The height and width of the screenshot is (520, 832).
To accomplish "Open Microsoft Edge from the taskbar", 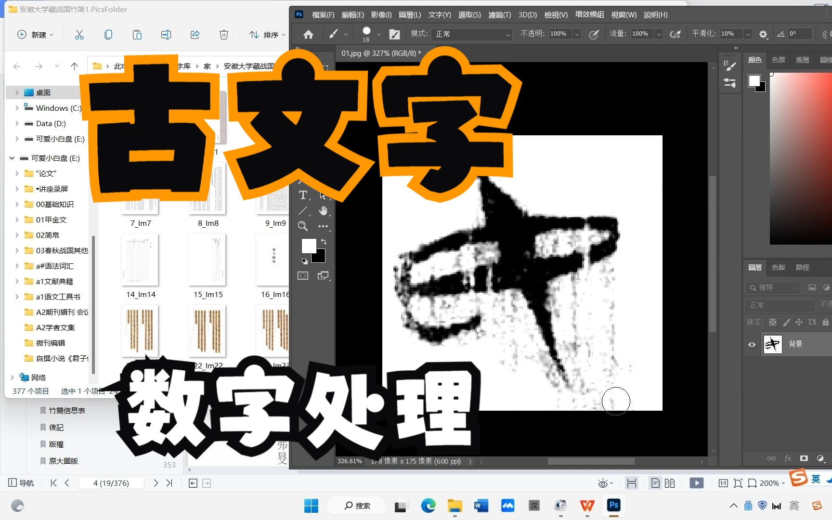I will [428, 506].
